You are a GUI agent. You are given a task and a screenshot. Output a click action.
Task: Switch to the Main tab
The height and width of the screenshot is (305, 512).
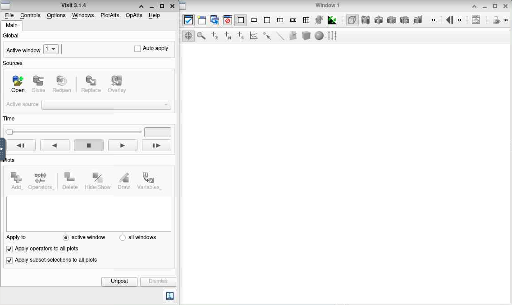click(x=11, y=26)
